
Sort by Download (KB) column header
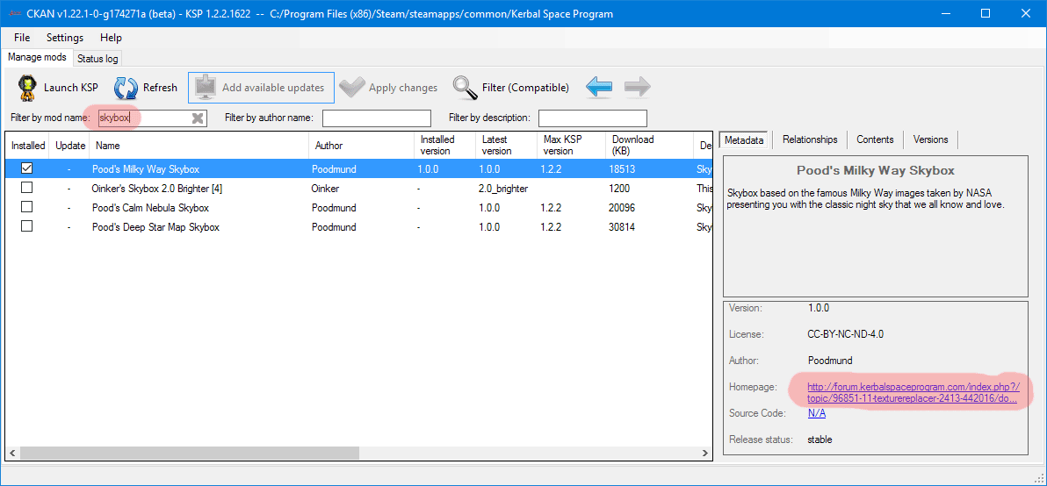[650, 146]
